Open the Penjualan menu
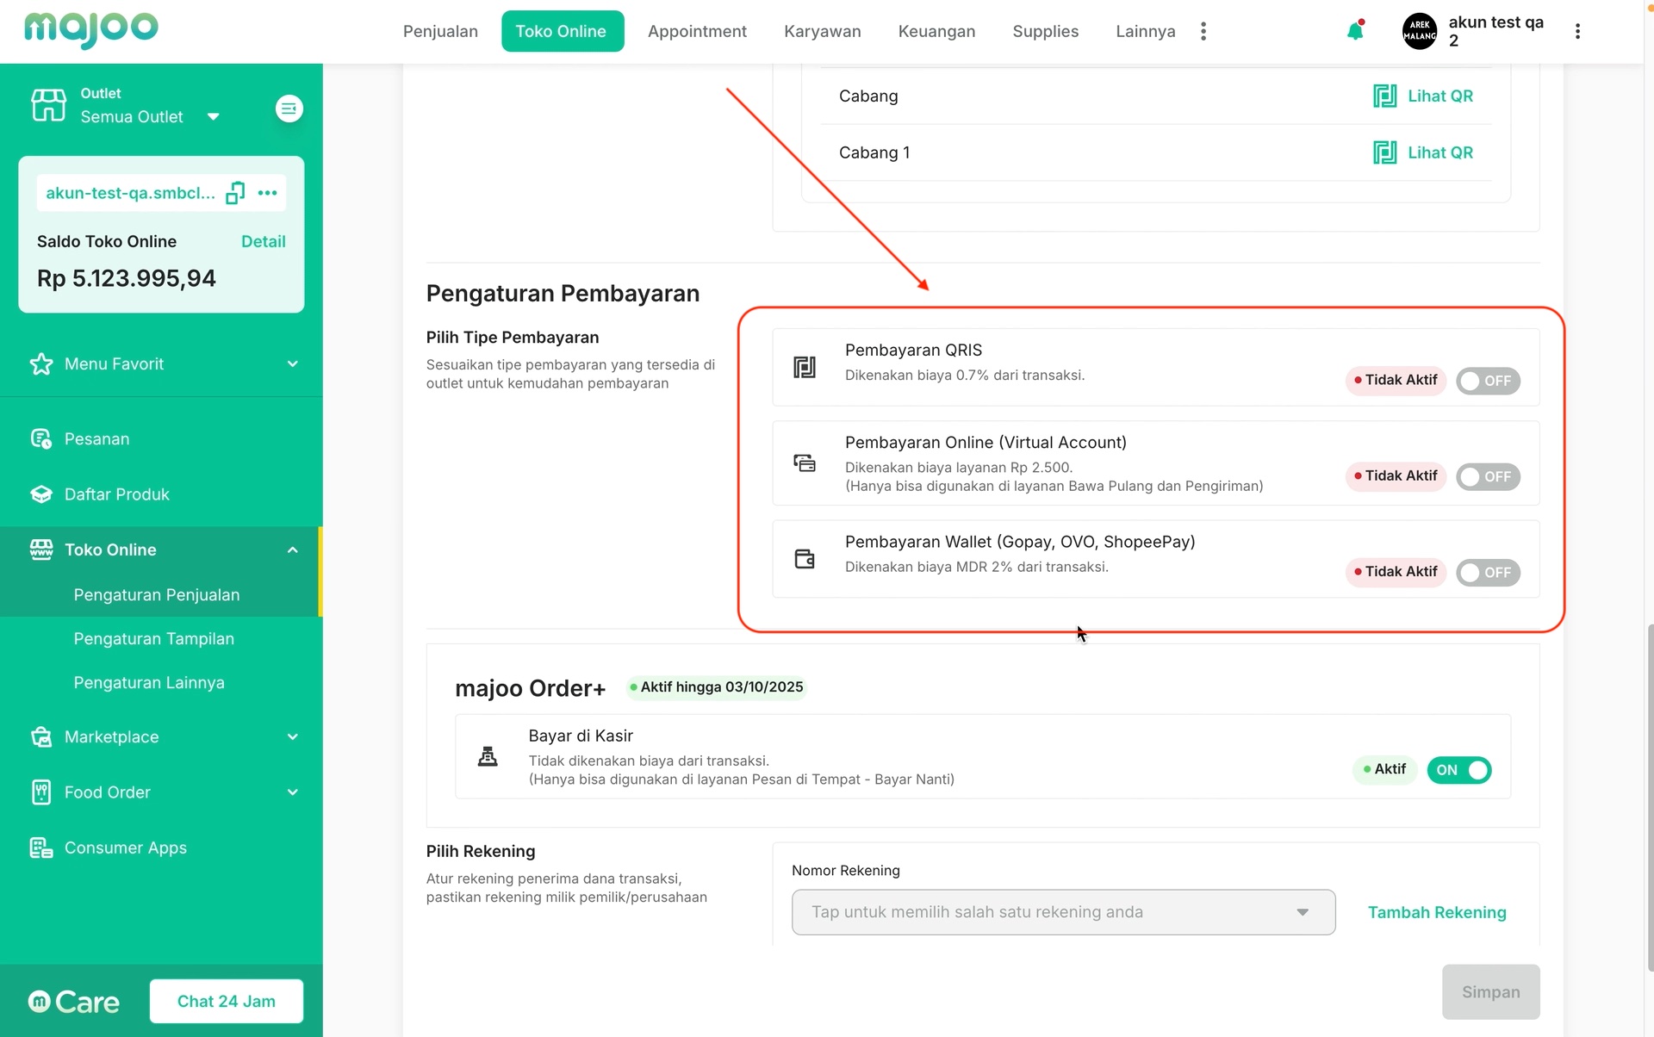 click(x=440, y=31)
